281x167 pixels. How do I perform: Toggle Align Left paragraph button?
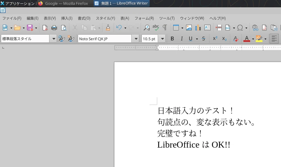[274, 39]
